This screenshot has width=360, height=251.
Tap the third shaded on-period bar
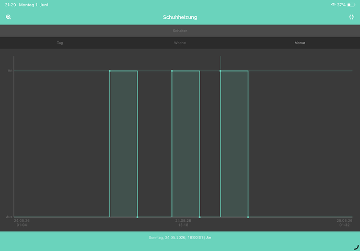234,144
